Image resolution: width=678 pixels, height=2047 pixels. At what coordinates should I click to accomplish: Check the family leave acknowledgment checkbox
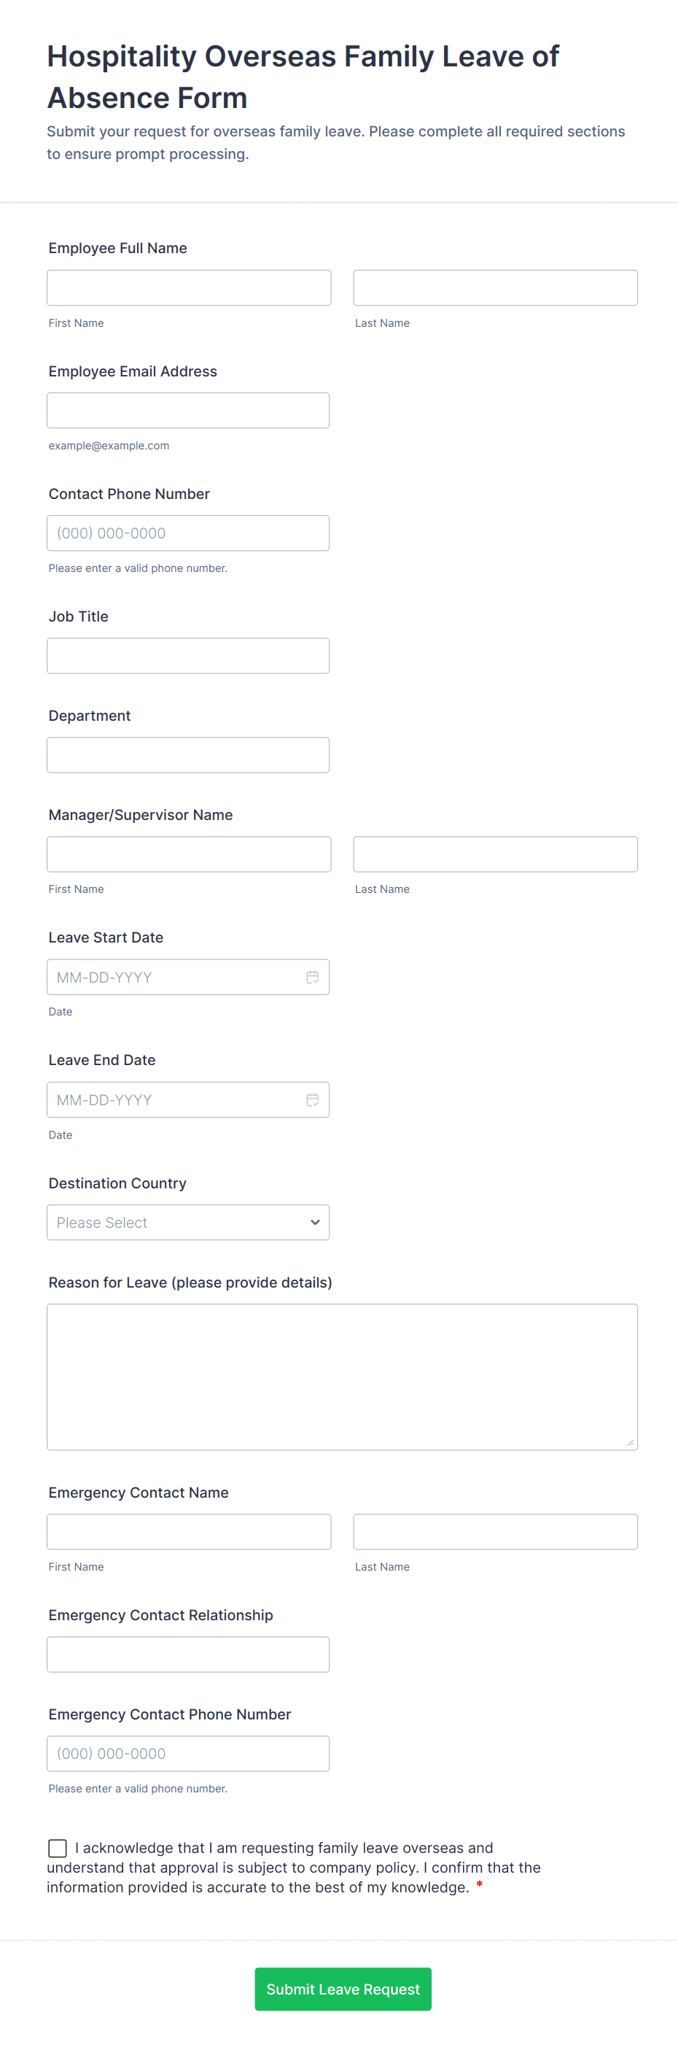click(x=57, y=1848)
